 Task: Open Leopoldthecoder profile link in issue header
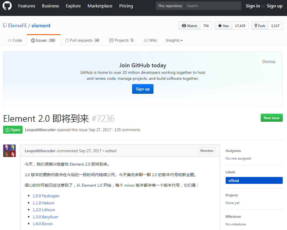click(x=41, y=130)
